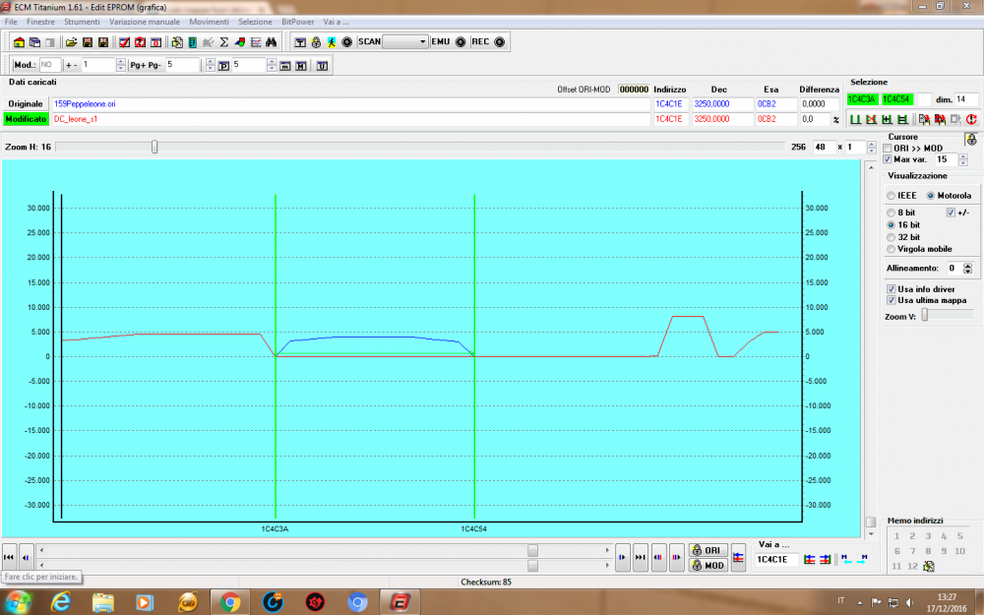This screenshot has height=615, width=984.
Task: Click the round REC indicator icon
Action: click(x=499, y=42)
